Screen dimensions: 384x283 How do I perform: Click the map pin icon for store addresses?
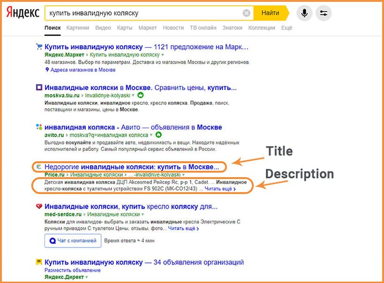pos(47,69)
